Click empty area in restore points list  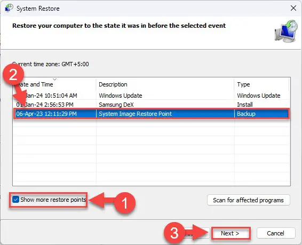tap(151, 152)
